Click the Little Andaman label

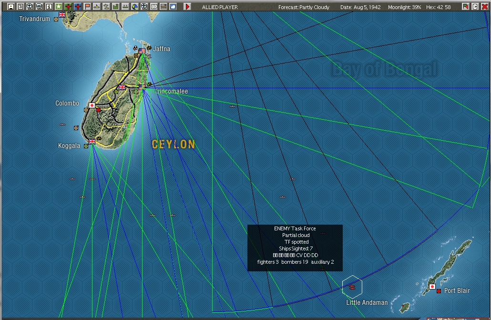[367, 302]
